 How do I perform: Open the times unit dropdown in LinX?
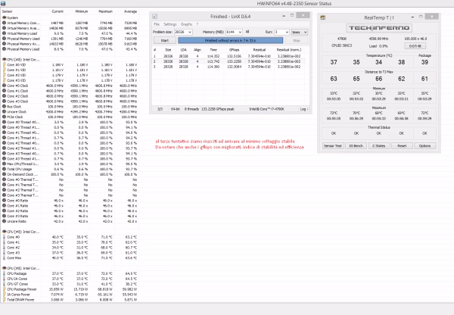(300, 32)
